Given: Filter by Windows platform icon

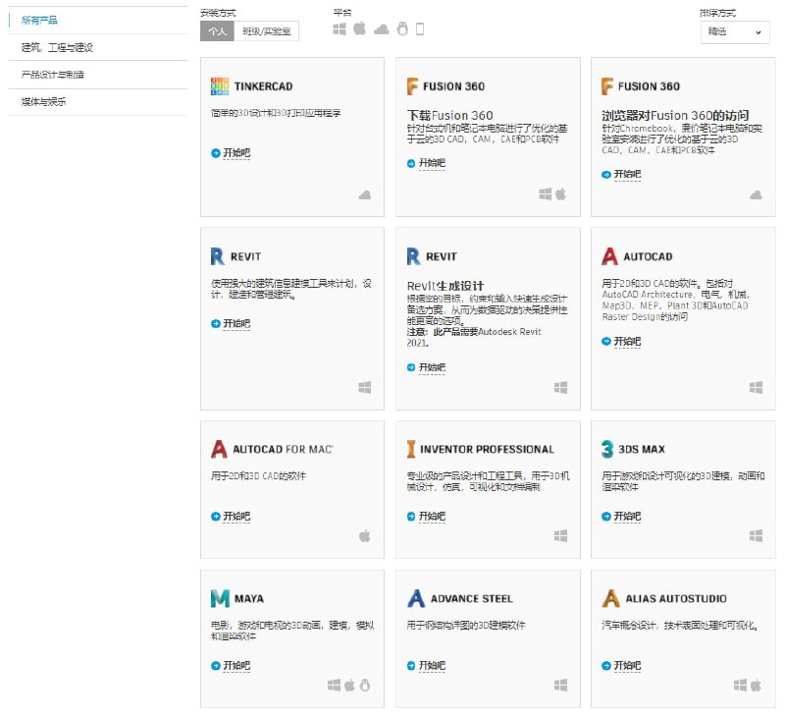Looking at the screenshot, I should point(340,29).
